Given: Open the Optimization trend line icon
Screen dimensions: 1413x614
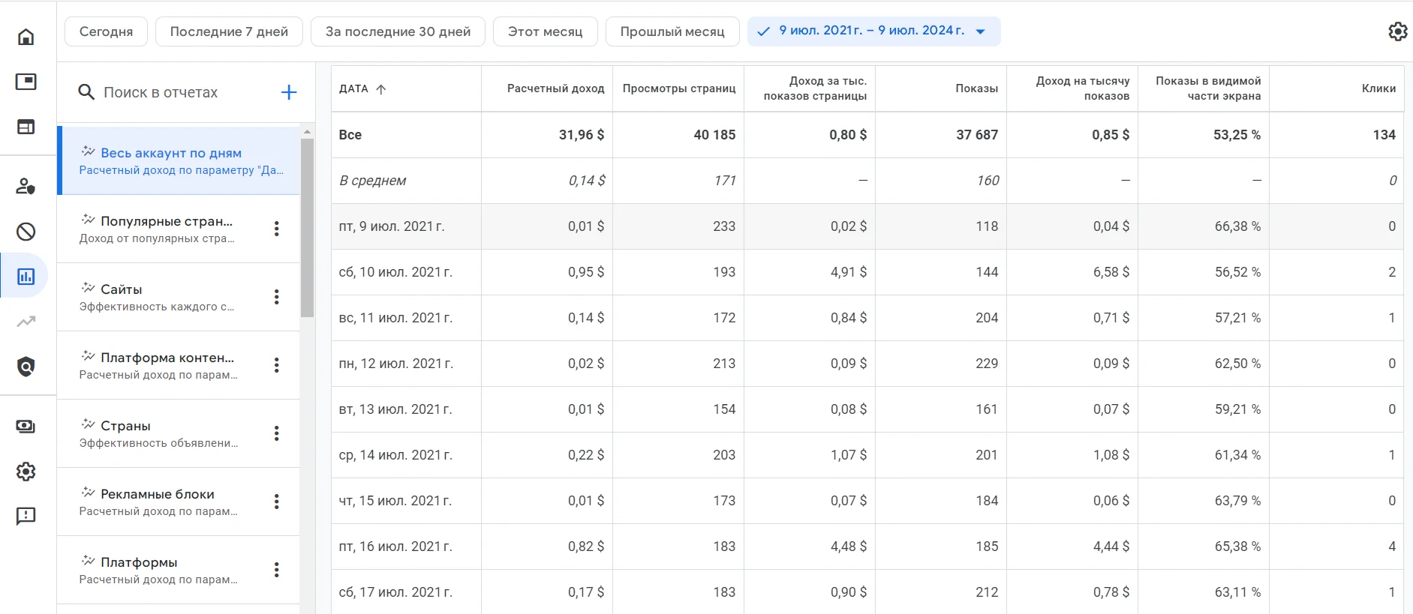Looking at the screenshot, I should click(26, 322).
